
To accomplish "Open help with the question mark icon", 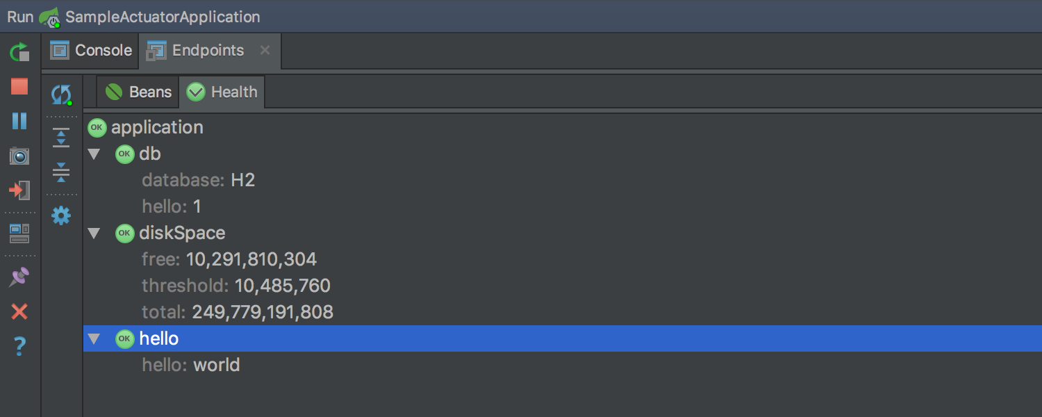I will (x=19, y=346).
